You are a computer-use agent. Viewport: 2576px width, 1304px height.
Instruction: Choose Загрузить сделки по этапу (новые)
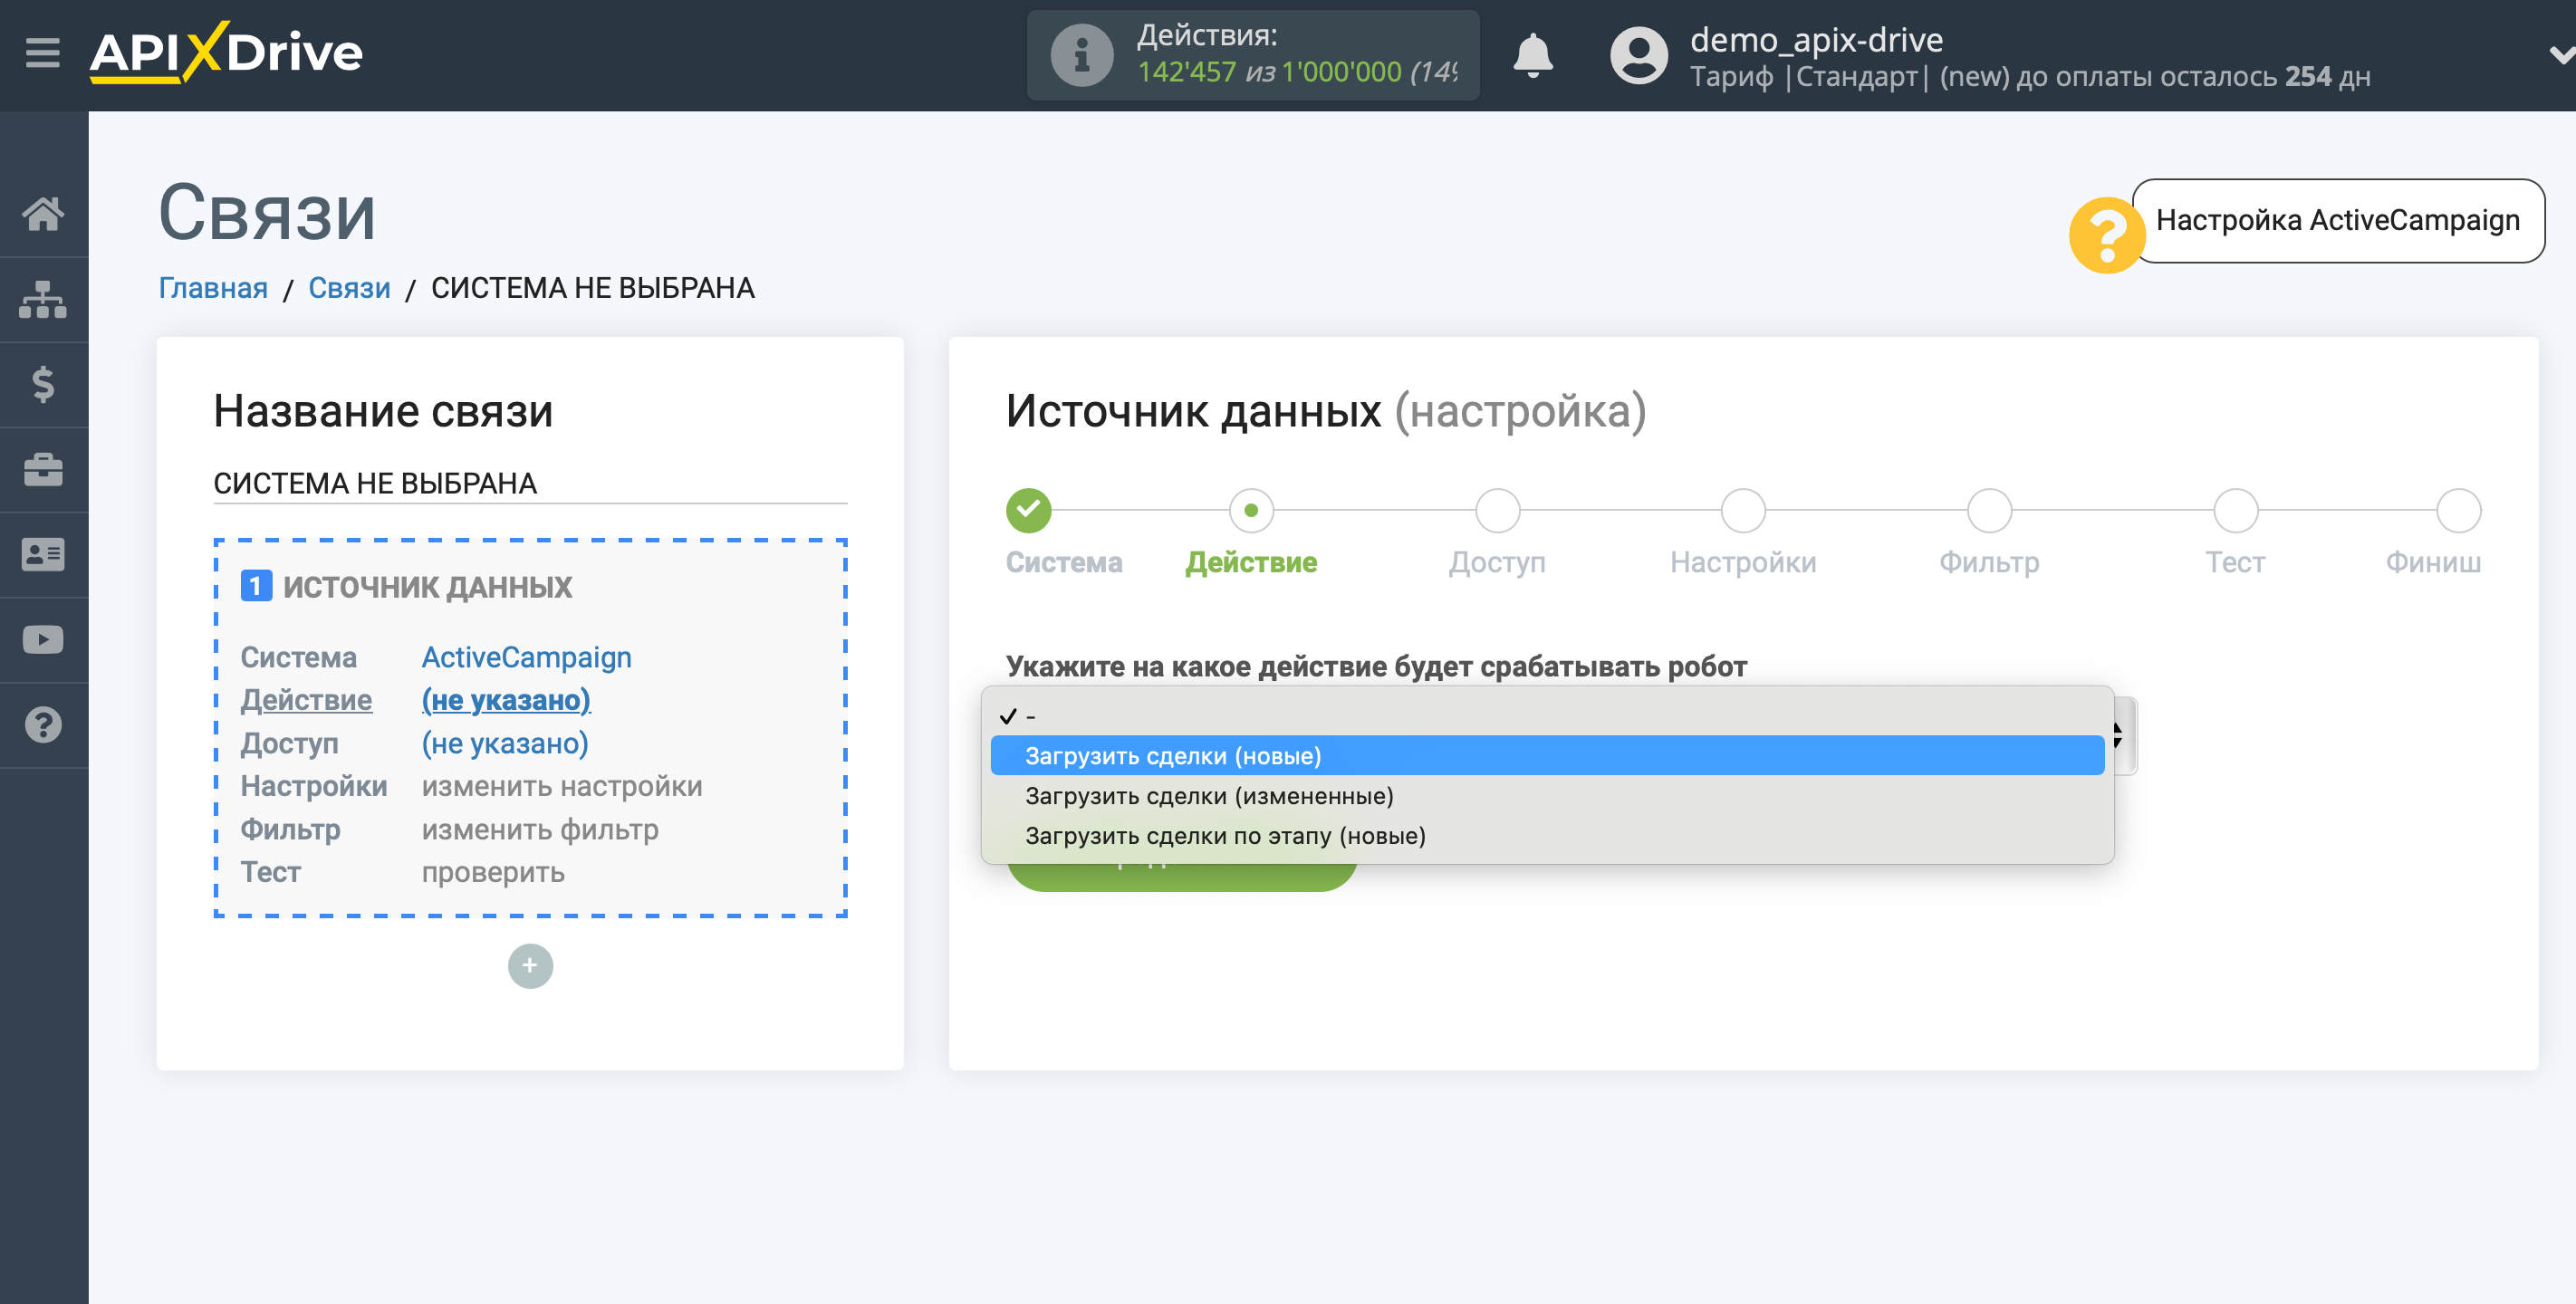coord(1547,835)
